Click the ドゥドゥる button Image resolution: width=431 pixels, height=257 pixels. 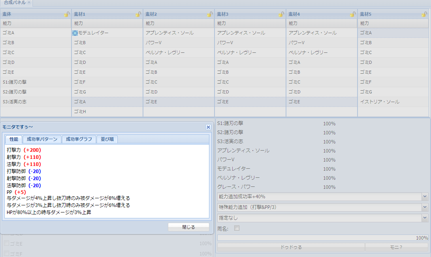click(291, 247)
